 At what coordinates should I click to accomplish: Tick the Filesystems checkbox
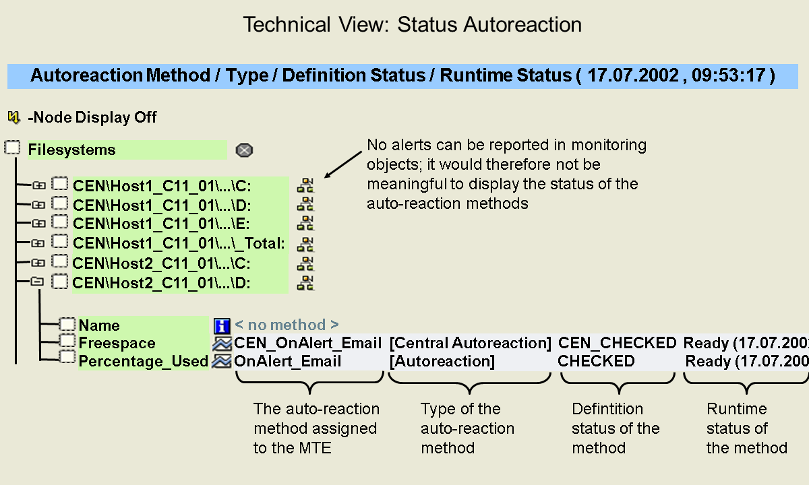[13, 148]
